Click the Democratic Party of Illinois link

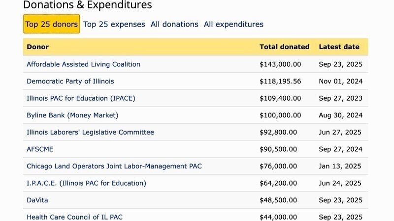pos(70,81)
